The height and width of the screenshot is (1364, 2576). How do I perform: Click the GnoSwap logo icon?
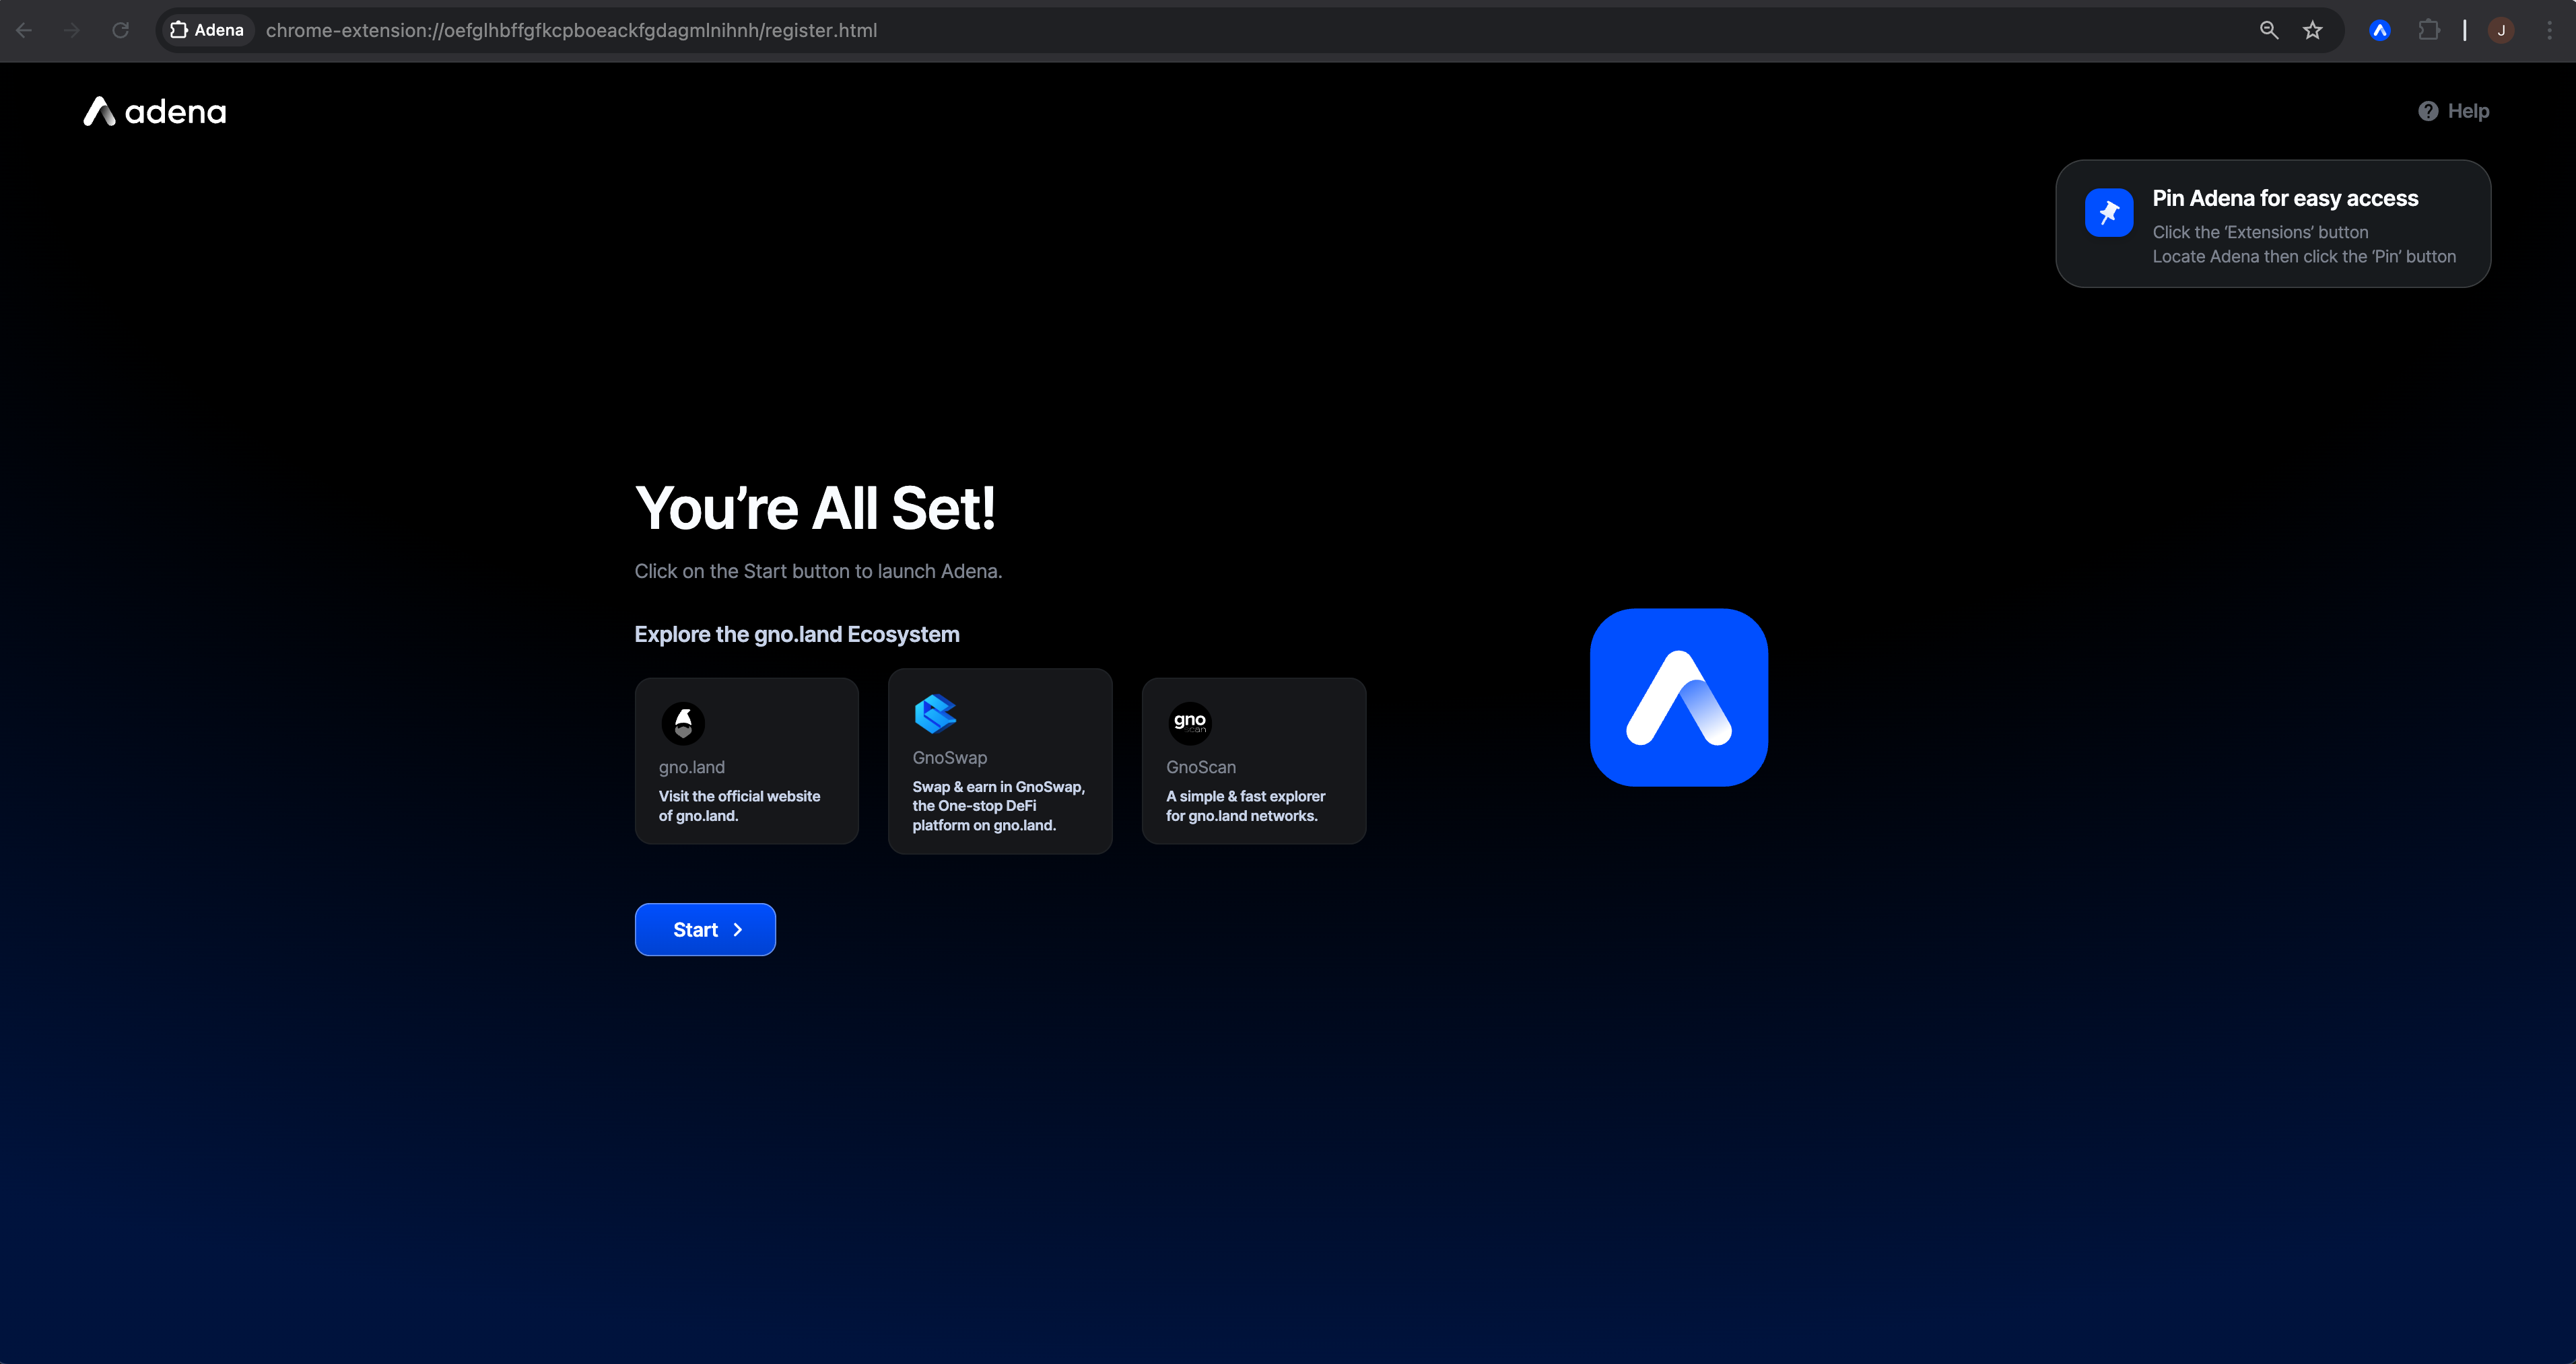(x=935, y=713)
